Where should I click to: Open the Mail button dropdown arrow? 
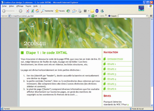76,11
